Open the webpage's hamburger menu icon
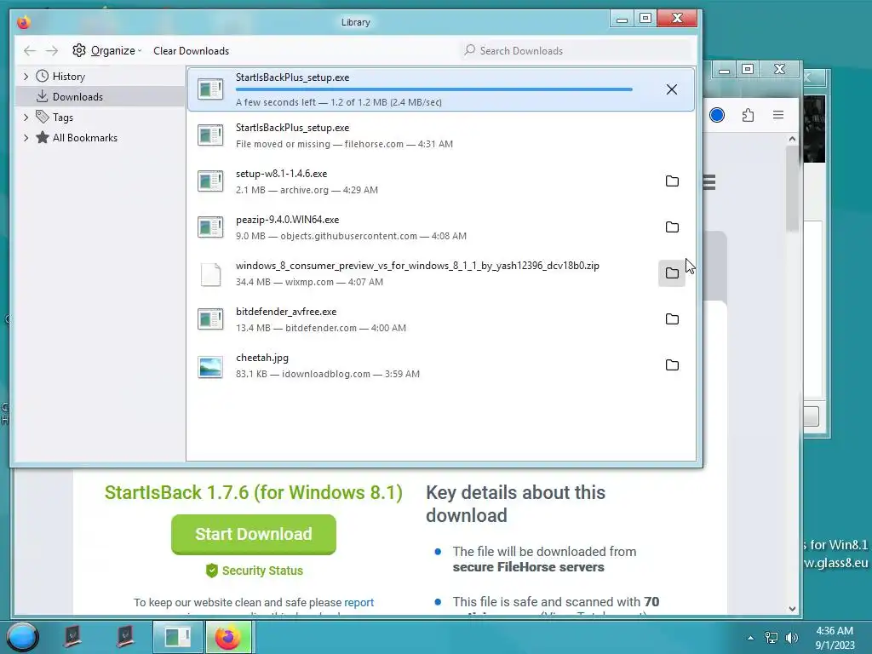872x654 pixels. click(x=709, y=182)
